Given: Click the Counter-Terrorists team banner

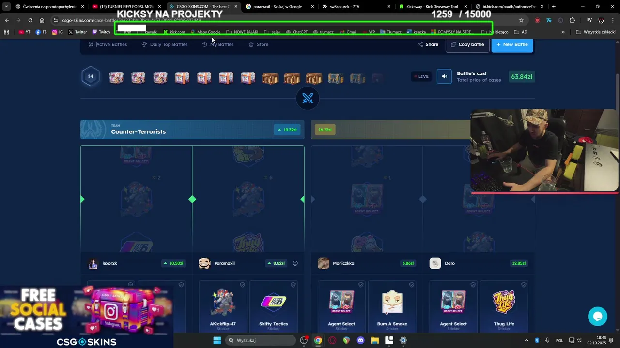Looking at the screenshot, I should point(192,130).
